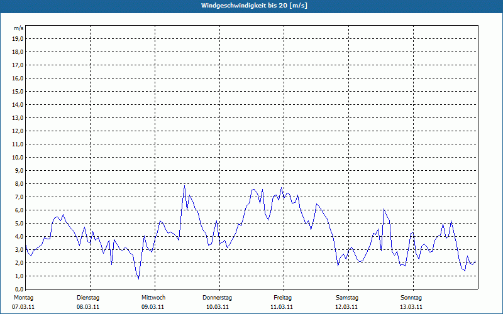Click the 'Dienstag' day label

[x=88, y=298]
